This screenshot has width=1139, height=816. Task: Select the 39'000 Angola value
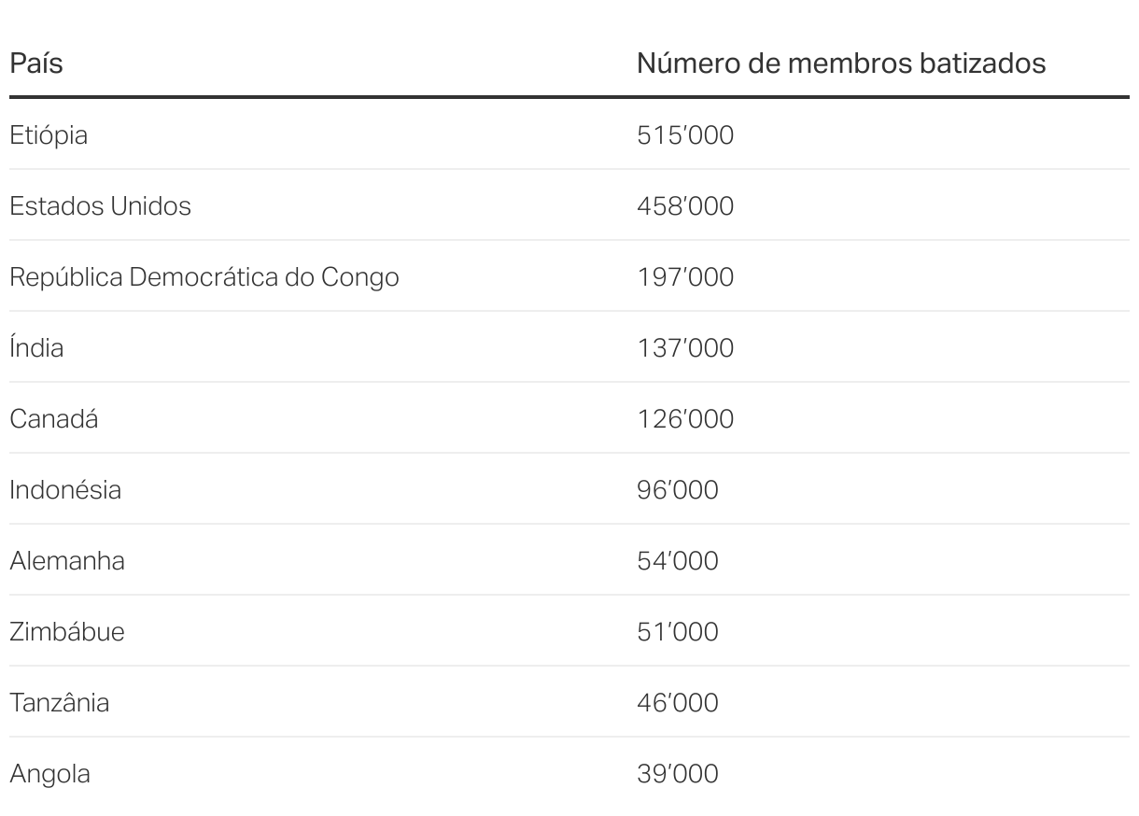pyautogui.click(x=678, y=773)
